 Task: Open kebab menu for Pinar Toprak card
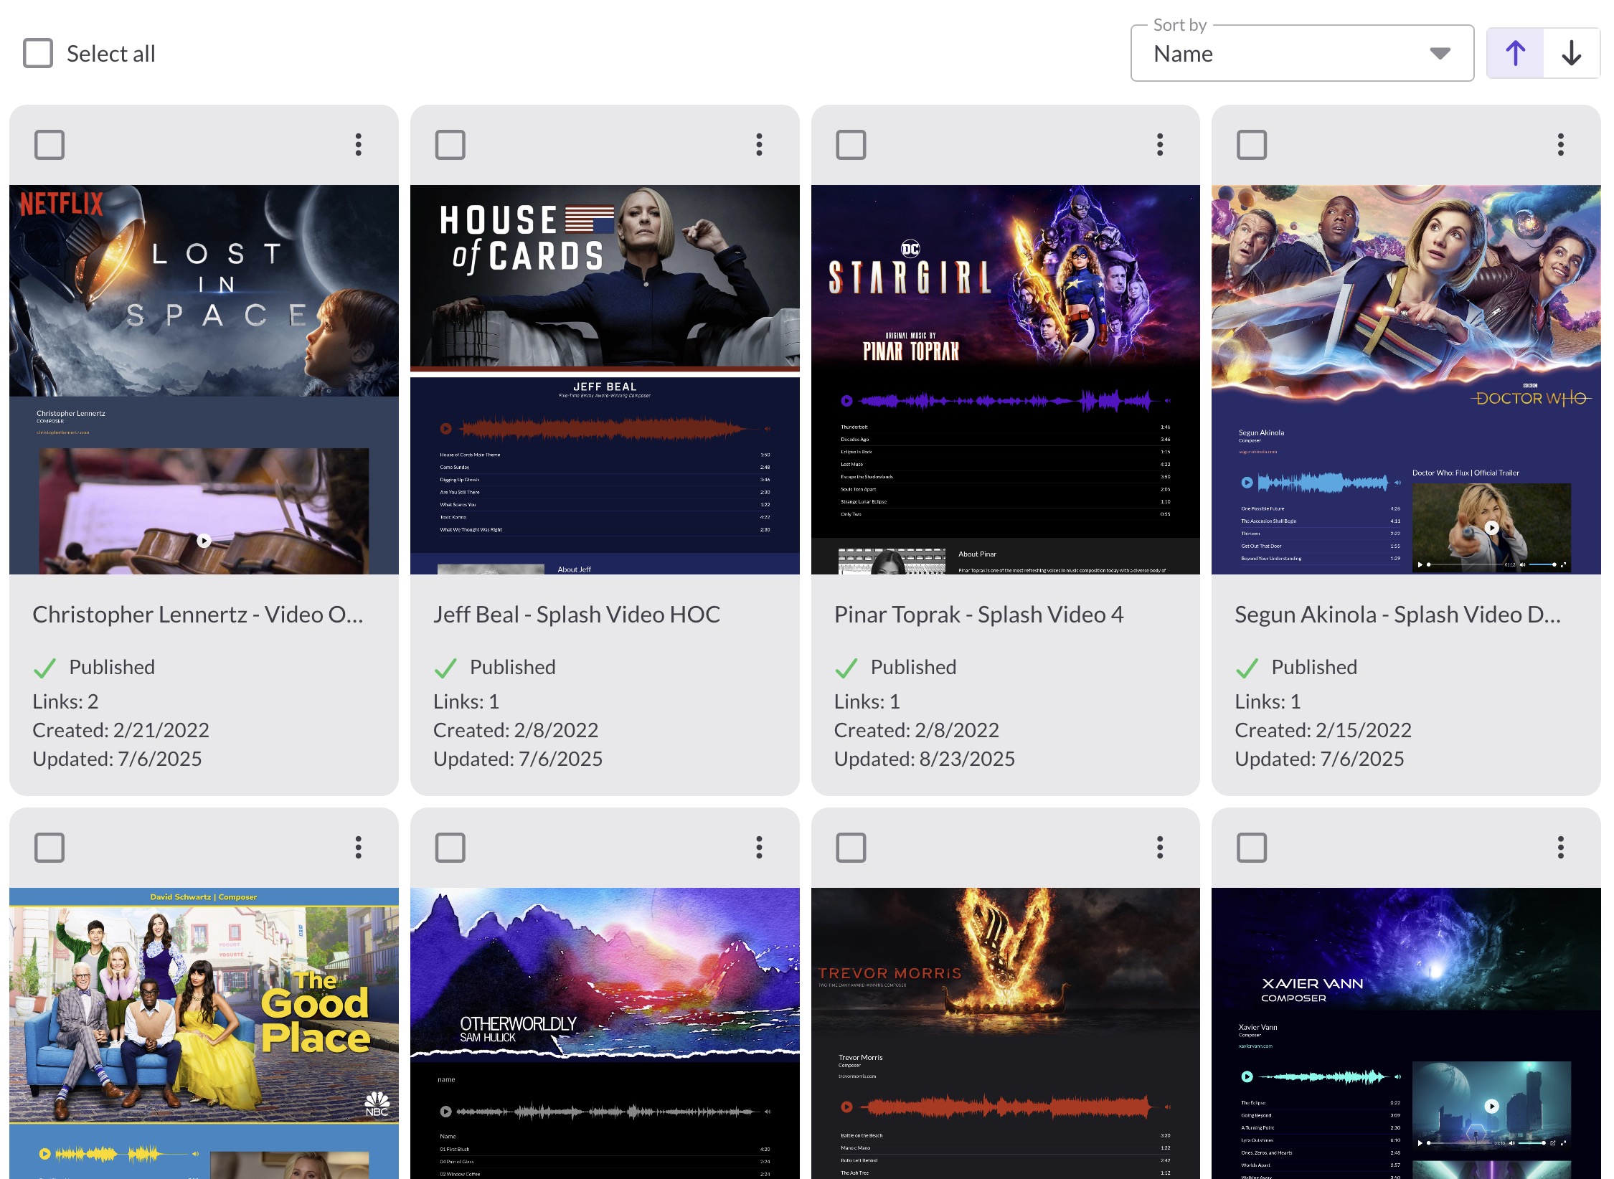click(1160, 145)
